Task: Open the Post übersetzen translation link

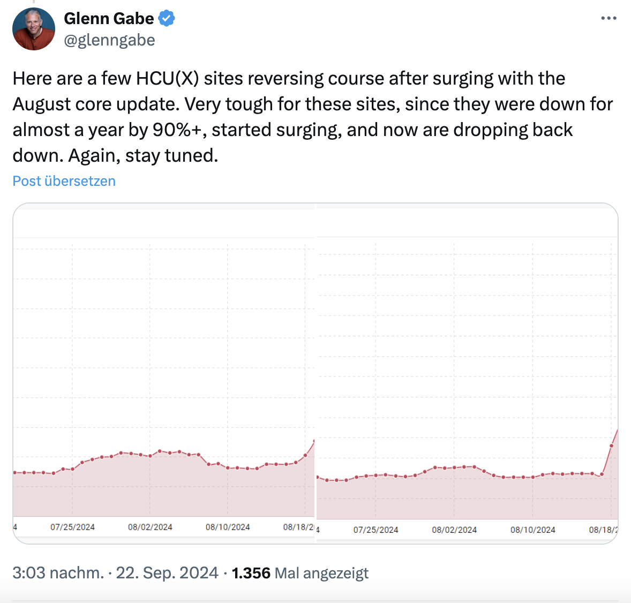Action: 63,181
